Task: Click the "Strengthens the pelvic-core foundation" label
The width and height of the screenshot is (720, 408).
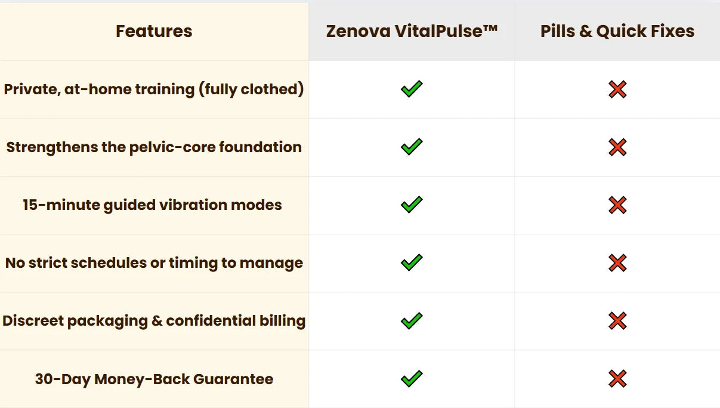Action: (x=154, y=147)
